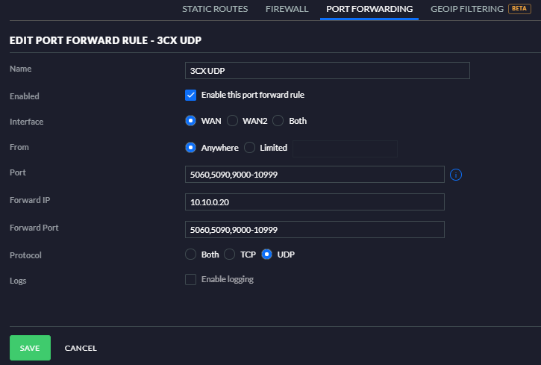Select Both protocol radio button
The image size is (541, 365).
point(190,255)
